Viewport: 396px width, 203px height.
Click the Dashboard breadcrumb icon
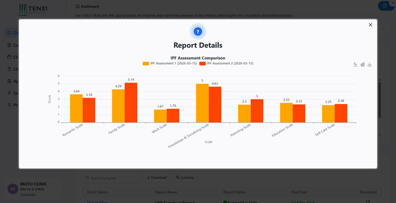pyautogui.click(x=78, y=7)
